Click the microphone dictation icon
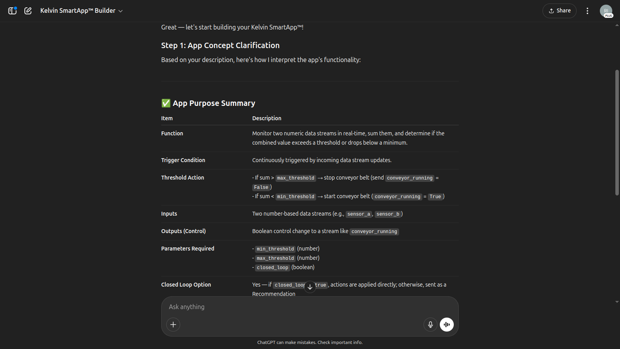This screenshot has width=620, height=349. [x=430, y=325]
